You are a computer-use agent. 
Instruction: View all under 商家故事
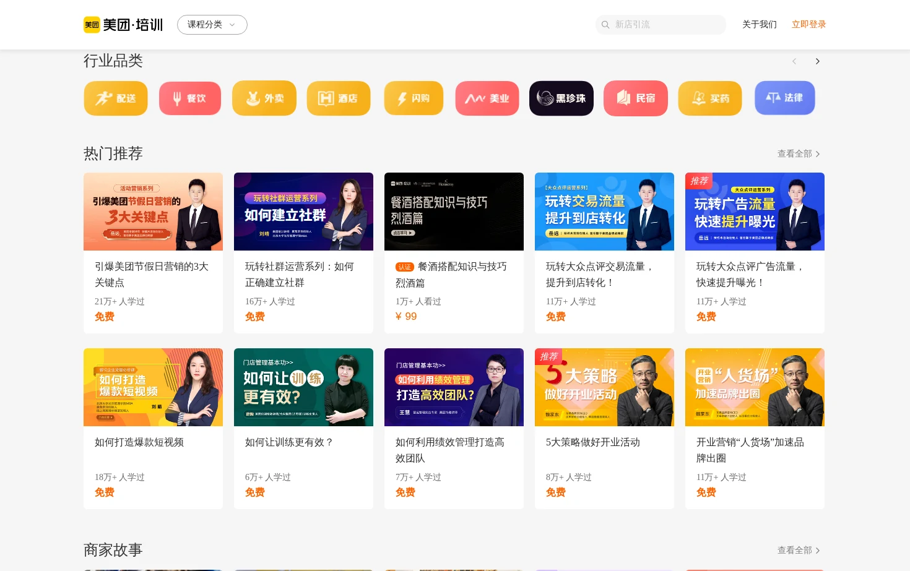(x=799, y=551)
